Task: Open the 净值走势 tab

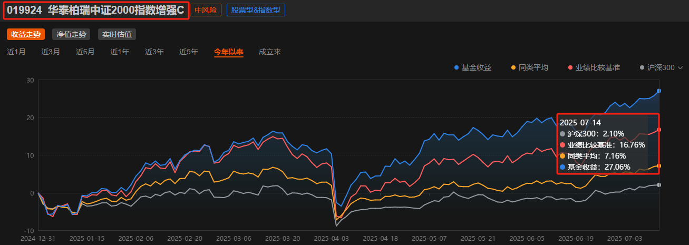Action: 71,34
